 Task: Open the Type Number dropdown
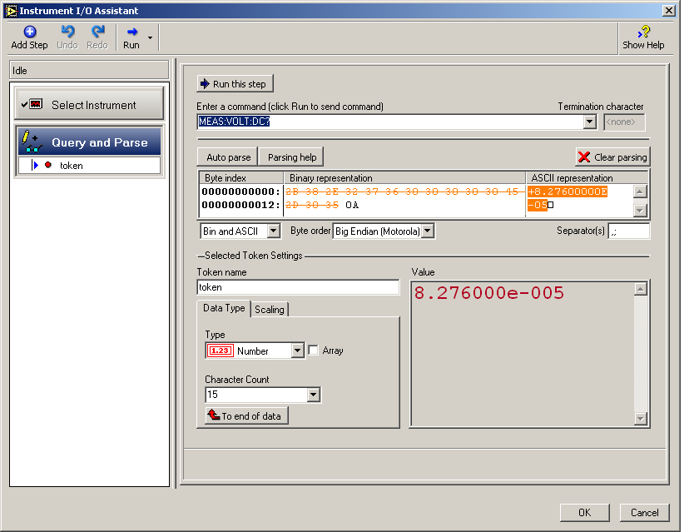click(297, 351)
